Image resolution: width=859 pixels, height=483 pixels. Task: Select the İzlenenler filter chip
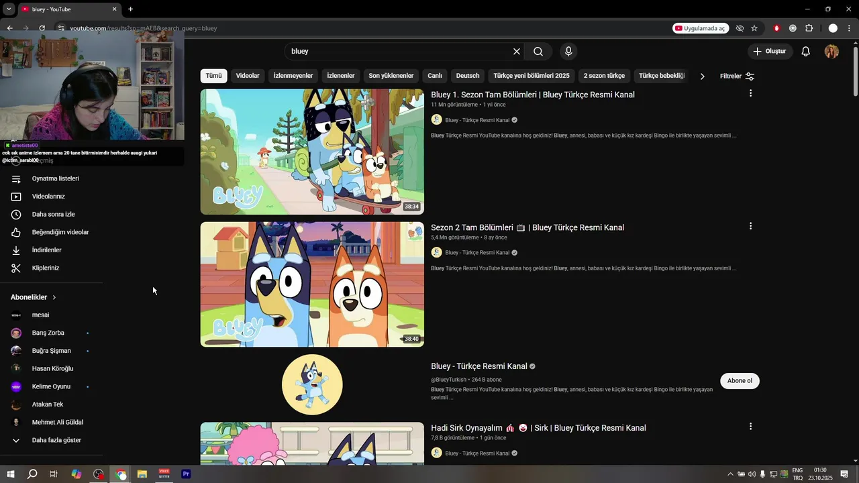click(x=341, y=76)
